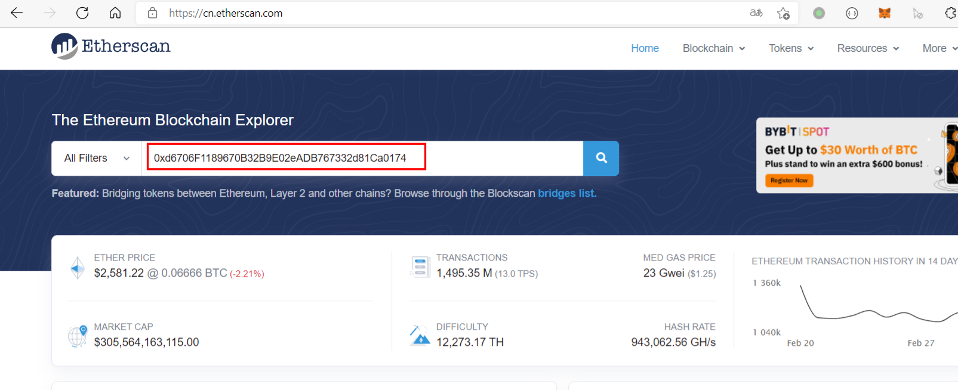Open the browser Extensions puzzle icon

(x=950, y=13)
